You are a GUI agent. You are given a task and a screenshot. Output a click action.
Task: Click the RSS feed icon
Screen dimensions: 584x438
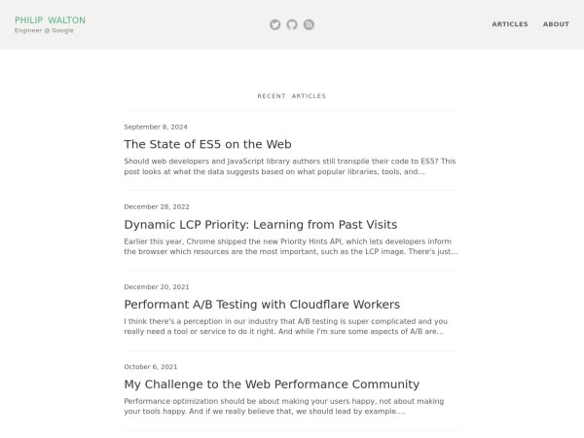309,24
